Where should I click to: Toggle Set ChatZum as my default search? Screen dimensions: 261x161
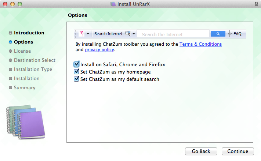[x=77, y=79]
